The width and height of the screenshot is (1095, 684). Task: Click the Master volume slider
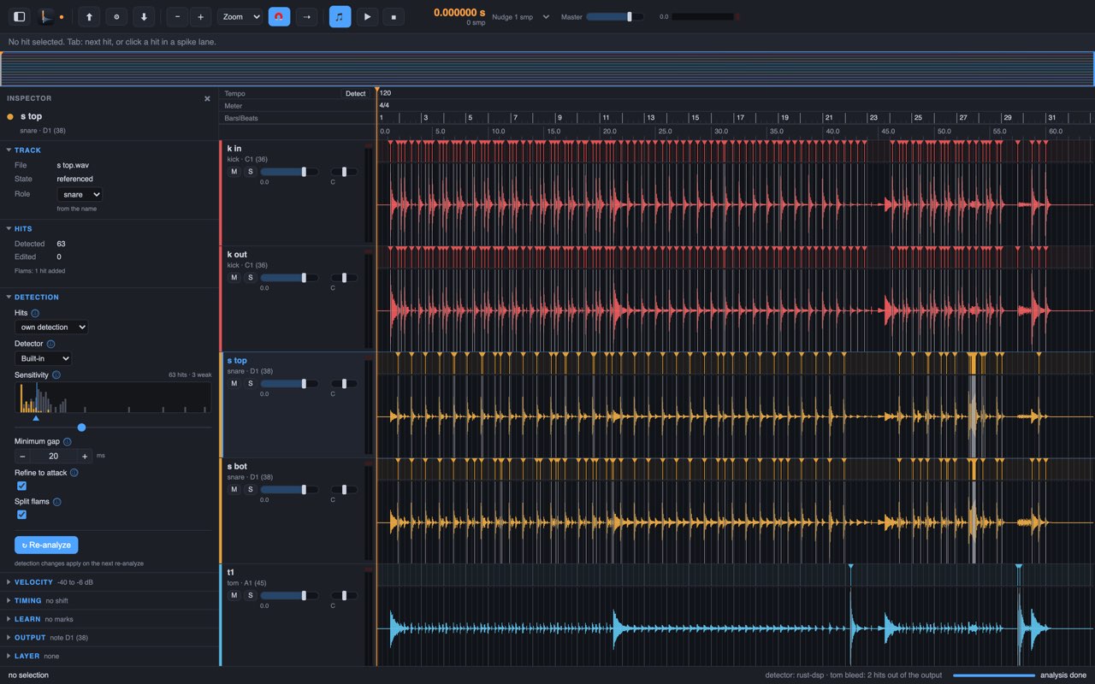615,16
